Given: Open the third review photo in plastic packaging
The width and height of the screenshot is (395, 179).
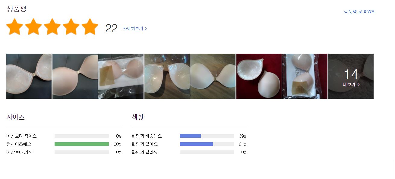Looking at the screenshot, I should tap(121, 76).
